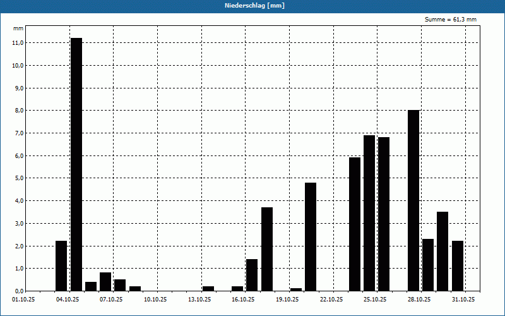Select the 01.10.25 date axis label
The width and height of the screenshot is (505, 316).
click(x=23, y=300)
